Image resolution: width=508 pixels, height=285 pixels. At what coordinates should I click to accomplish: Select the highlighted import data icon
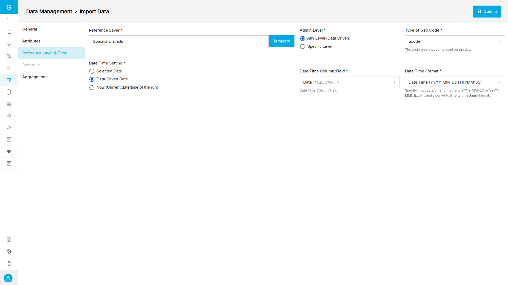click(9, 80)
